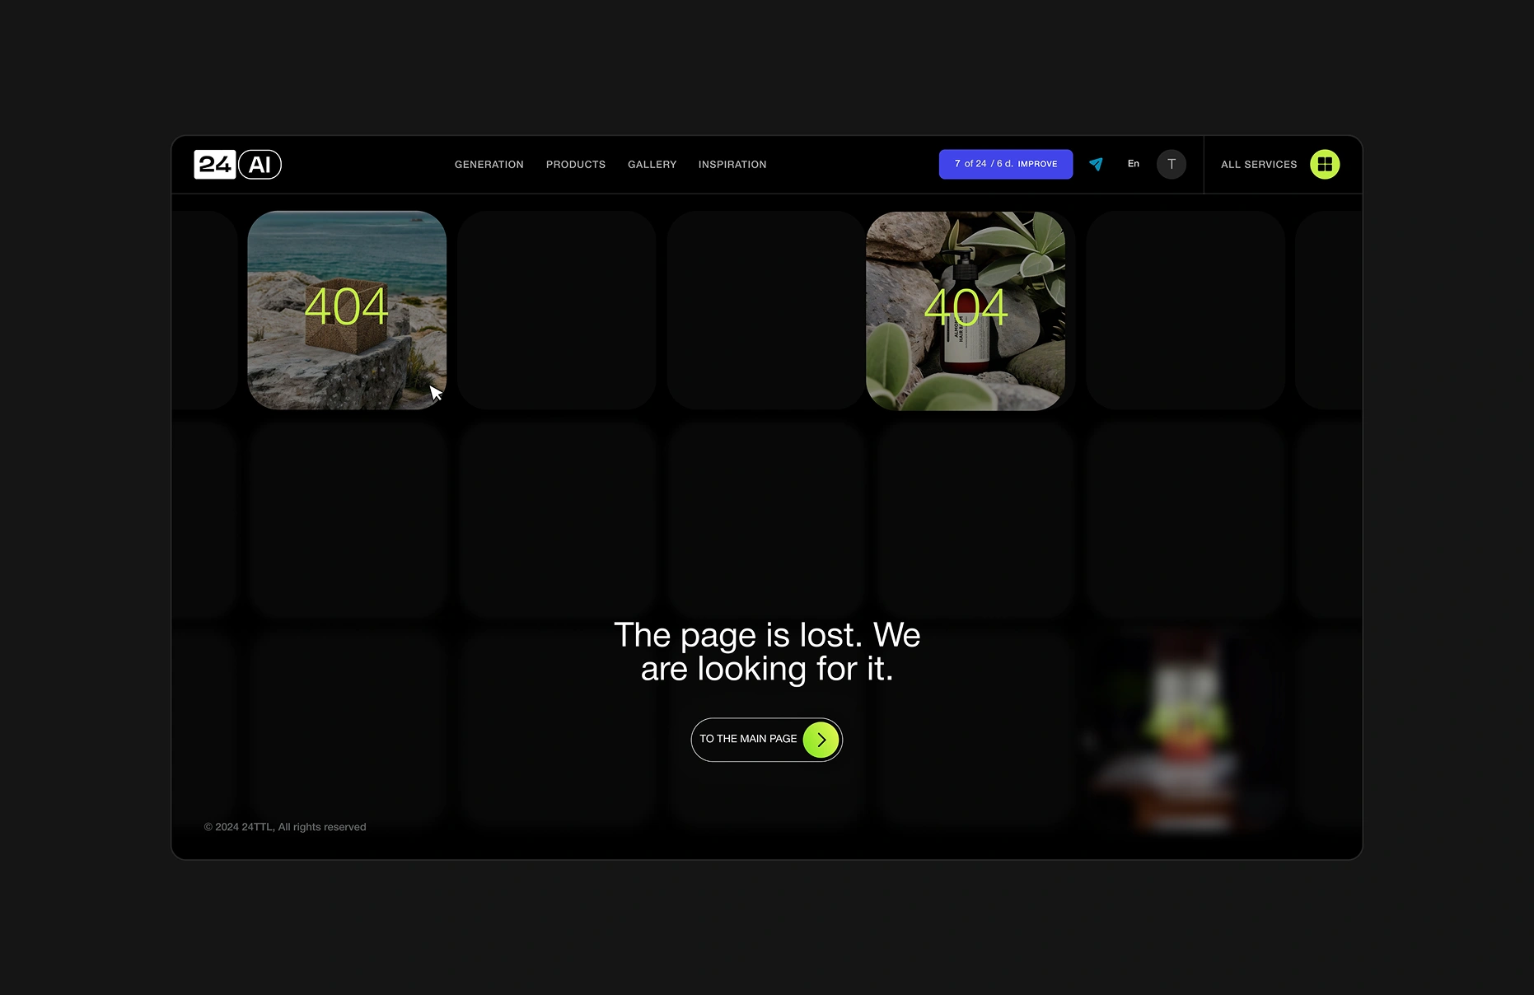Go to the GENERATION menu item
1534x995 pixels.
click(x=489, y=165)
